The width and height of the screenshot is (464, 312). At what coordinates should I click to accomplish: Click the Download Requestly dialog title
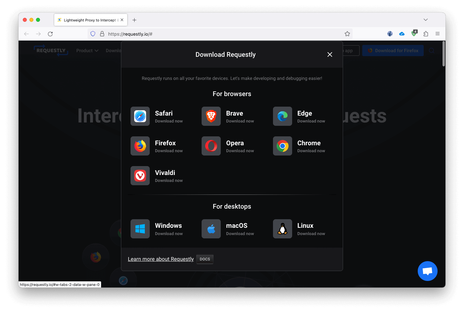[226, 54]
